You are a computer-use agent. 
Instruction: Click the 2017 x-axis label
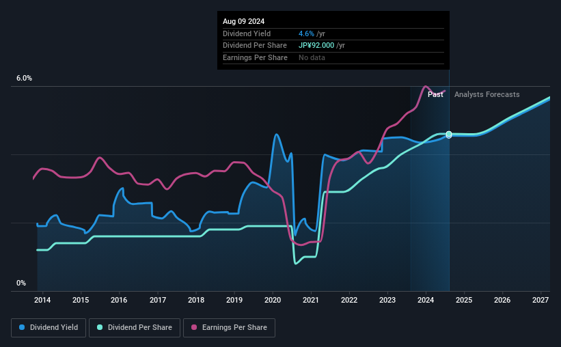[x=157, y=300]
